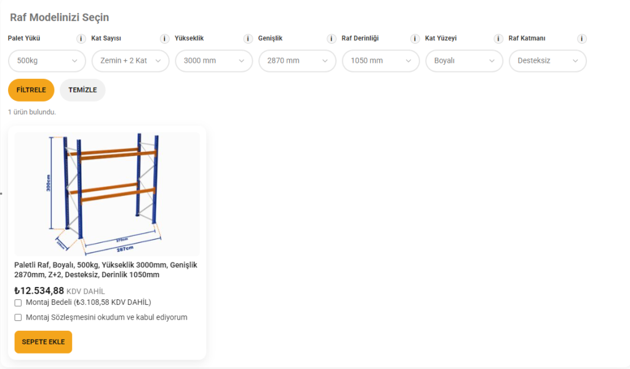Open the Raf Katmanı Desteksiz dropdown
The width and height of the screenshot is (630, 369).
pos(548,61)
